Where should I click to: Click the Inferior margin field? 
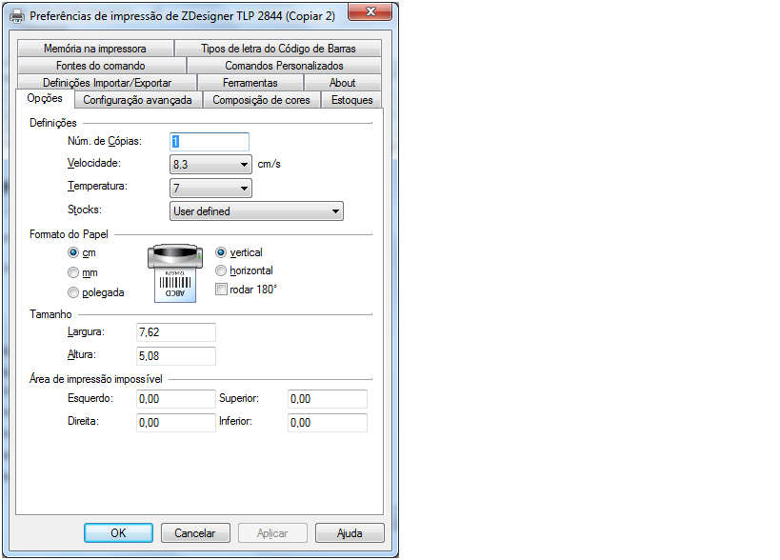328,423
